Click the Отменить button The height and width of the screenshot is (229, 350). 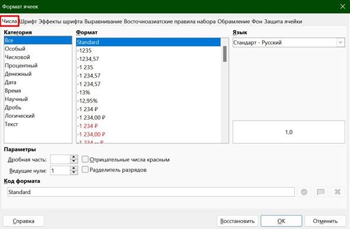tap(325, 221)
